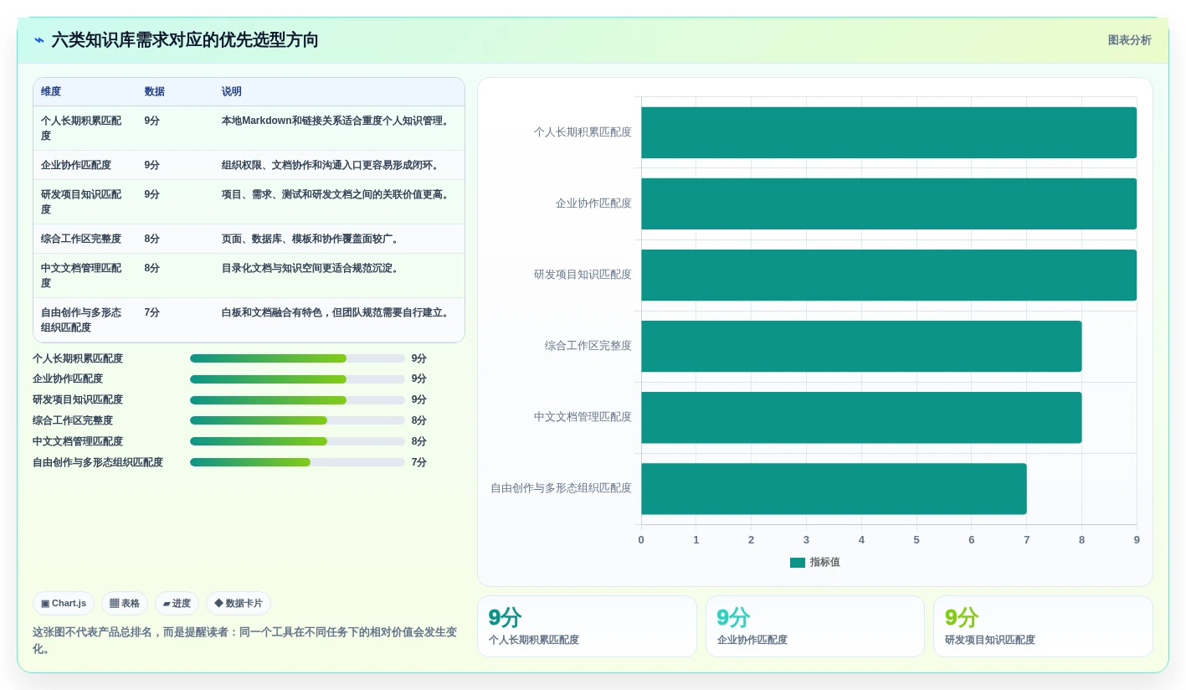The image size is (1186, 690).
Task: Click the 指标值 legend text
Action: pos(824,563)
